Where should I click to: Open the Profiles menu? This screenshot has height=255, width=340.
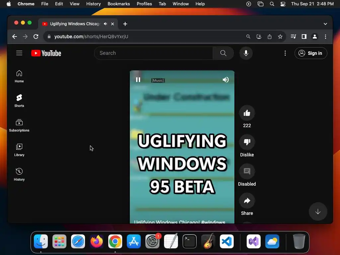tap(144, 4)
